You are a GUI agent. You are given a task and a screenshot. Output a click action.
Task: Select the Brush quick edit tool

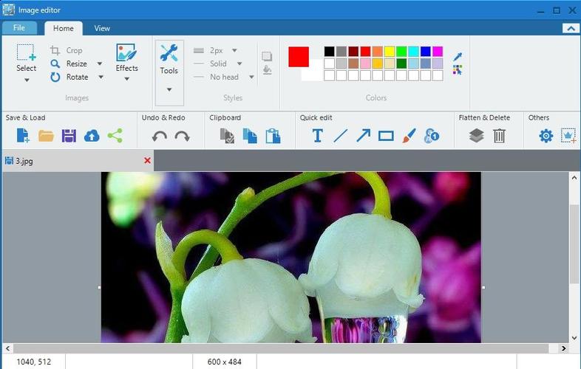point(409,136)
